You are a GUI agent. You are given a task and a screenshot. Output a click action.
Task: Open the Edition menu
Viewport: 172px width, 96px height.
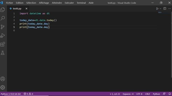(x=20, y=3)
